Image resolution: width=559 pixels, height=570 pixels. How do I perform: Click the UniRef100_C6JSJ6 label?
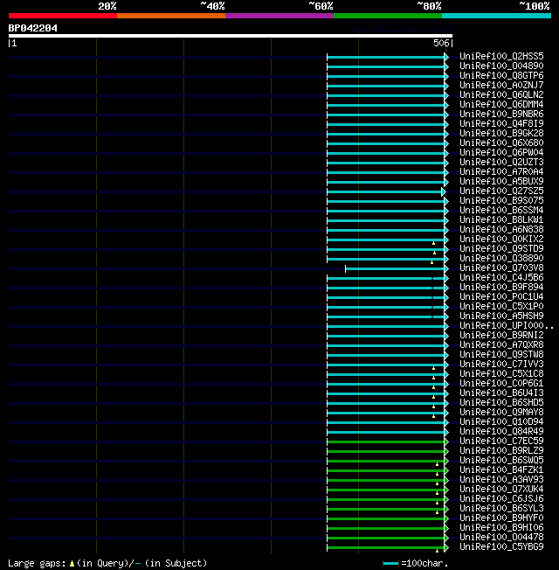pyautogui.click(x=501, y=499)
